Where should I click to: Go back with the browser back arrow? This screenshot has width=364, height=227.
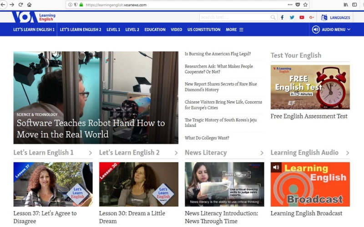[x=3, y=5]
